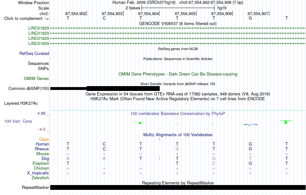
Task: Open 'Multiz Alignments of 100 Vertebrates' title
Action: point(178,135)
